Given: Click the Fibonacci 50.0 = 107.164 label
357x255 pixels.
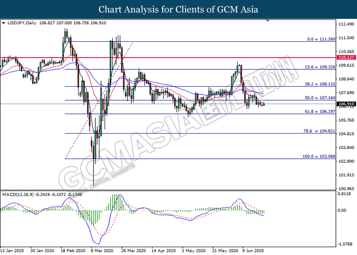Looking at the screenshot, I should 320,98.
